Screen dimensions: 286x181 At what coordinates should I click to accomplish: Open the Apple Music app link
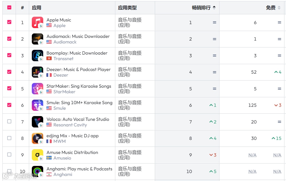59,20
